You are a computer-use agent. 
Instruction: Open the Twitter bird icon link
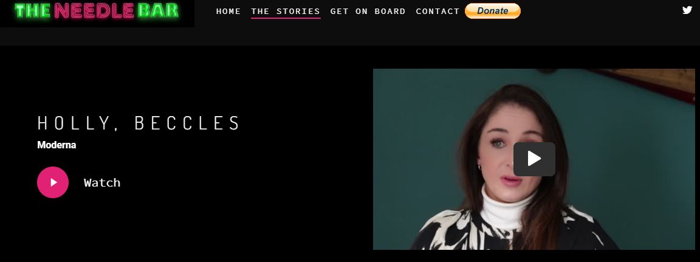coord(687,10)
